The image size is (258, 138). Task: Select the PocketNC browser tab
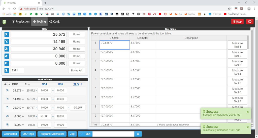coord(21,3)
